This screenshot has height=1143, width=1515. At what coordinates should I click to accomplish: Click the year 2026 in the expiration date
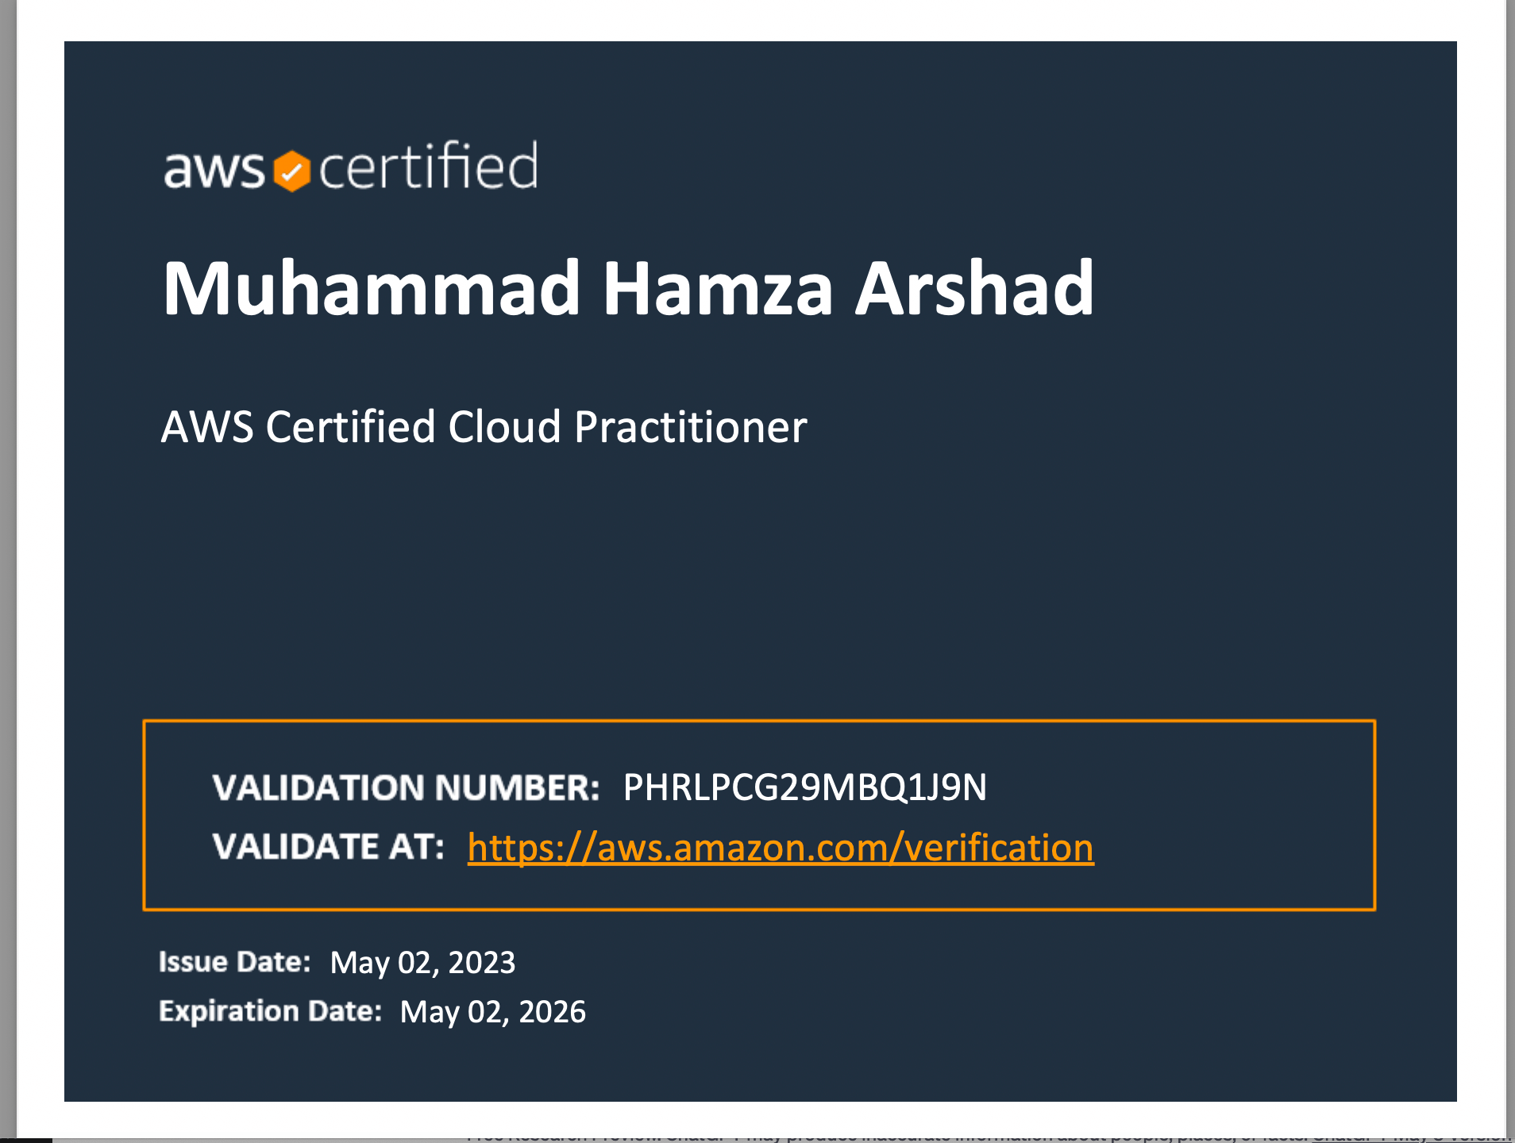coord(552,1012)
